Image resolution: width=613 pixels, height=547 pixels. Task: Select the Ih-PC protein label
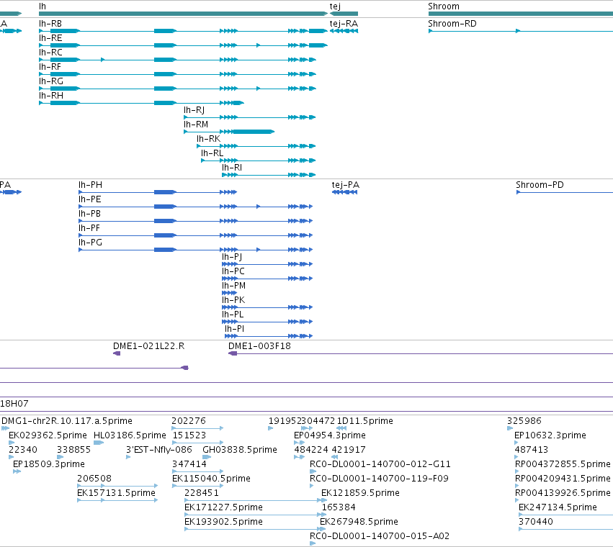233,271
